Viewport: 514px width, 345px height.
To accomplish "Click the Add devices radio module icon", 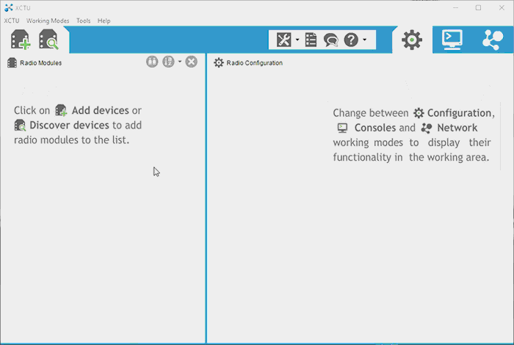I will (21, 40).
